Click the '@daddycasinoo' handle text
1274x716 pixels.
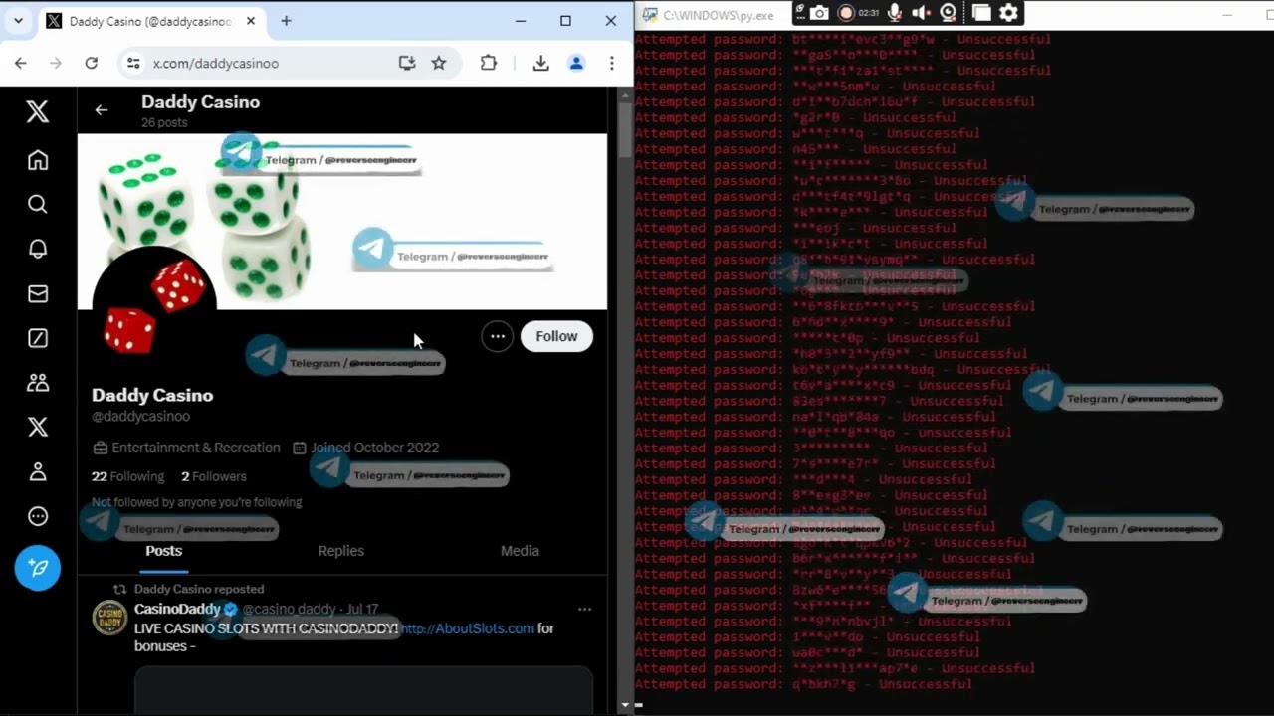coord(140,417)
